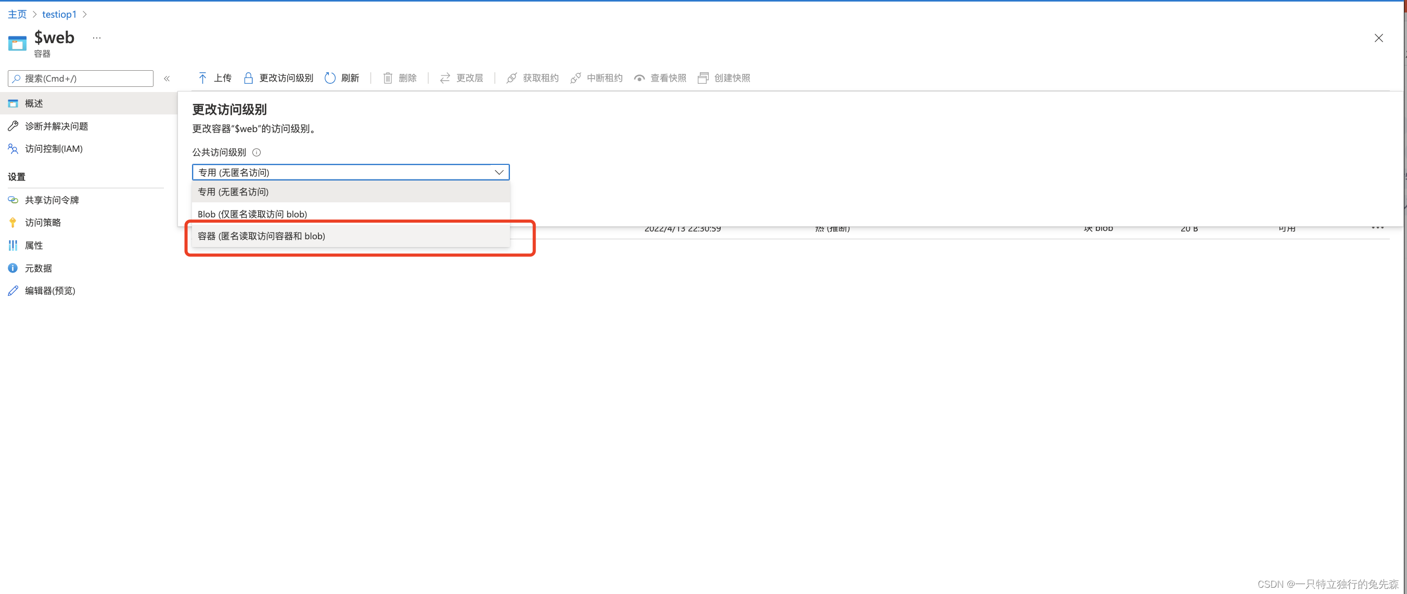1407x594 pixels.
Task: Click the trash 删除 icon
Action: tap(387, 78)
